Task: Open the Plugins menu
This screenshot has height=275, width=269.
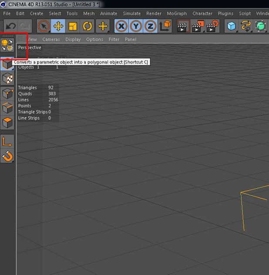Action: [225, 14]
